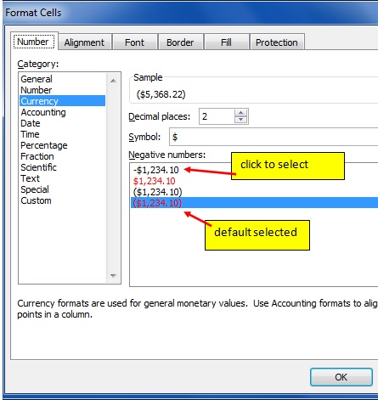Select black -$1,234.10 negative format
The width and height of the screenshot is (378, 400).
156,170
